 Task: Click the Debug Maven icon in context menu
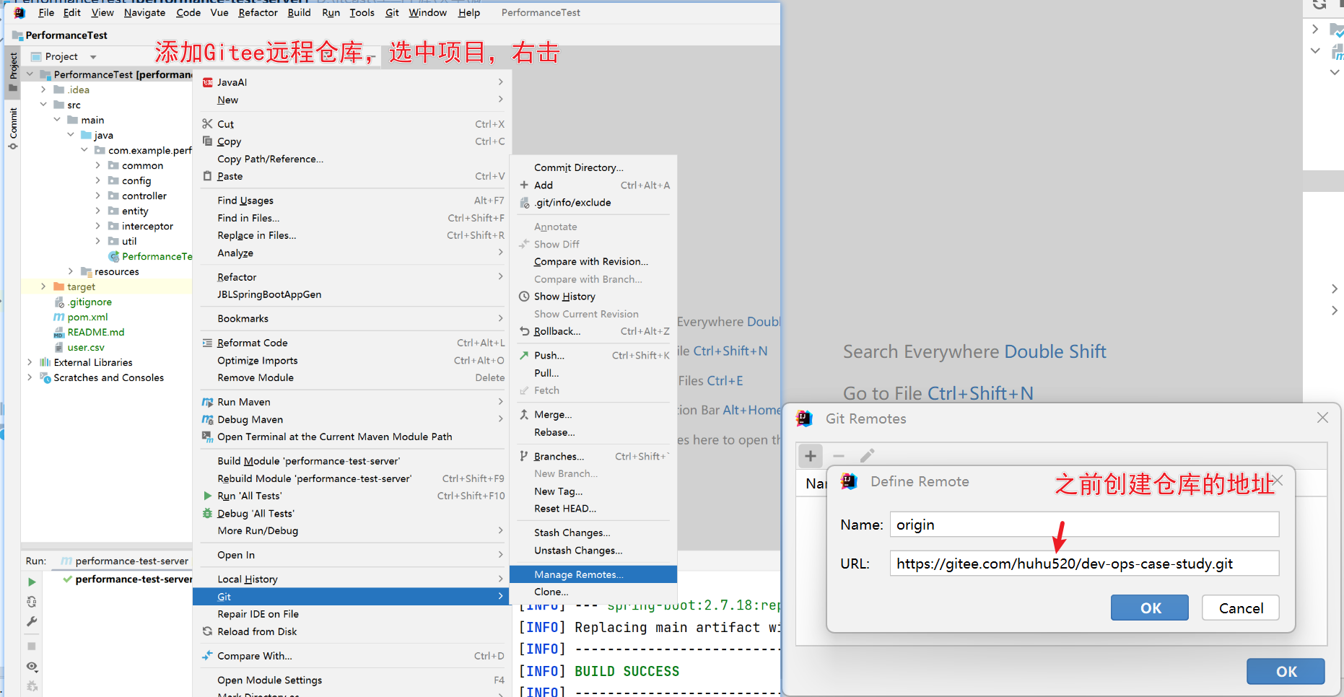pyautogui.click(x=207, y=419)
